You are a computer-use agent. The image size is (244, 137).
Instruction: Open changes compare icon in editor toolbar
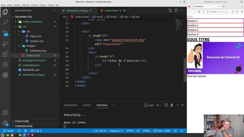click(170, 10)
